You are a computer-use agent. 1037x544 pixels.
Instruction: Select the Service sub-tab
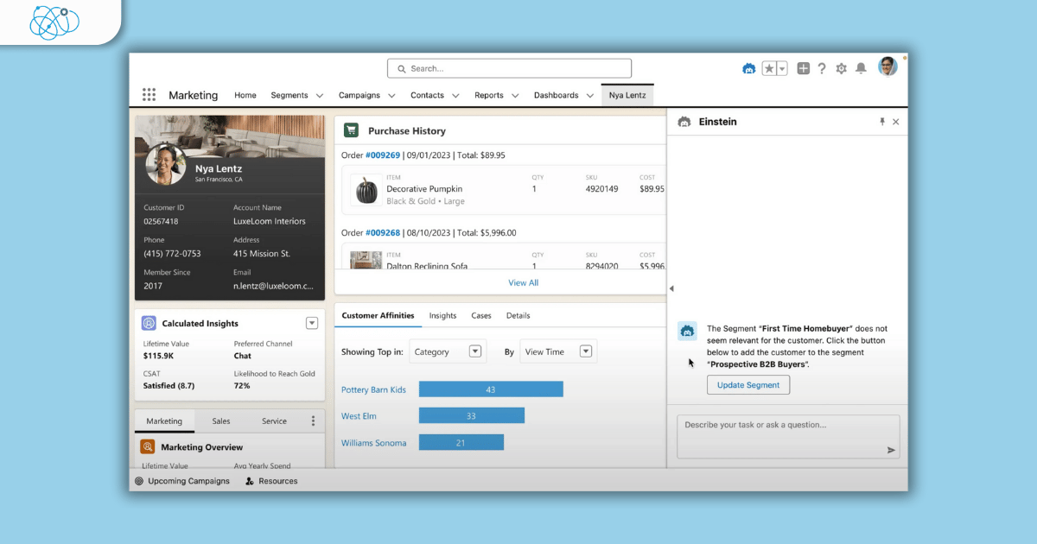pyautogui.click(x=274, y=421)
